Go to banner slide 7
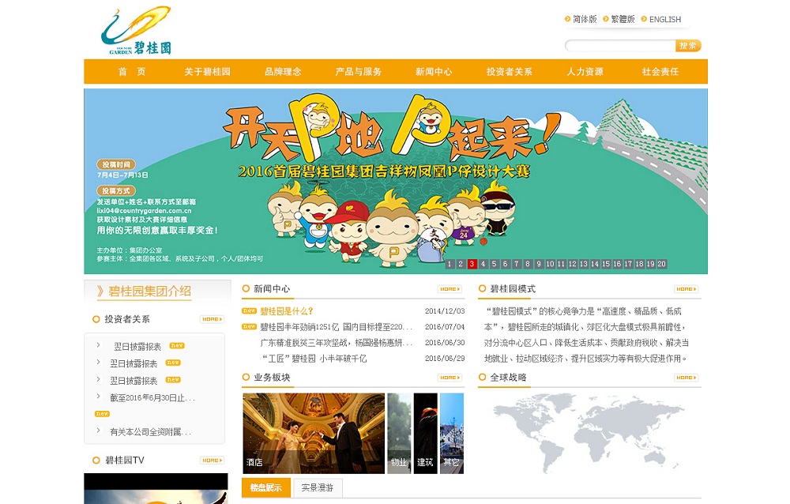The height and width of the screenshot is (504, 790). [x=517, y=264]
